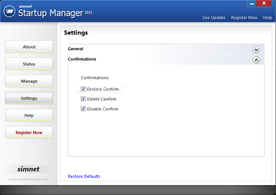Click the red Register Now sidebar button
This screenshot has height=195, width=276.
pos(29,132)
